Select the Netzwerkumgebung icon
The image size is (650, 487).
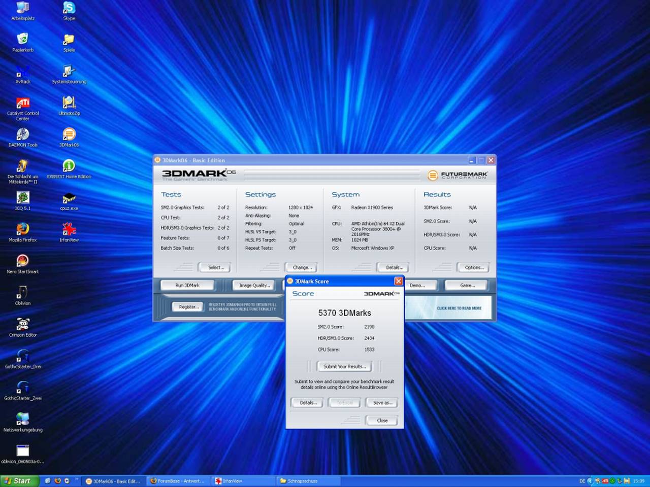point(23,423)
